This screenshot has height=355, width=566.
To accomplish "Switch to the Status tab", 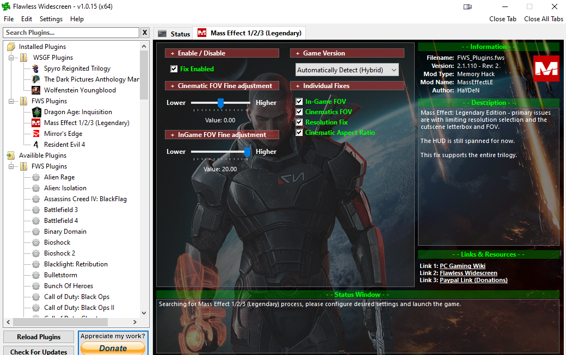I will (174, 34).
